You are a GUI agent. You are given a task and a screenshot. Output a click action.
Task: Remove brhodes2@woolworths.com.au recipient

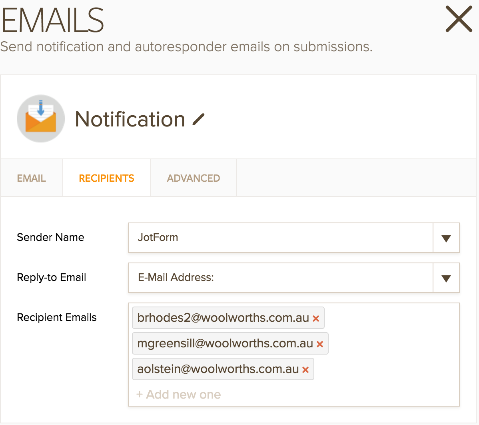[x=316, y=319]
